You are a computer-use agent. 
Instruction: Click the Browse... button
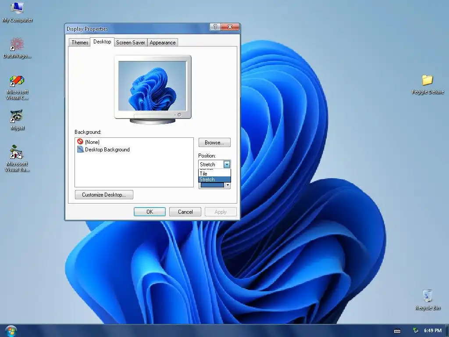[x=214, y=143]
